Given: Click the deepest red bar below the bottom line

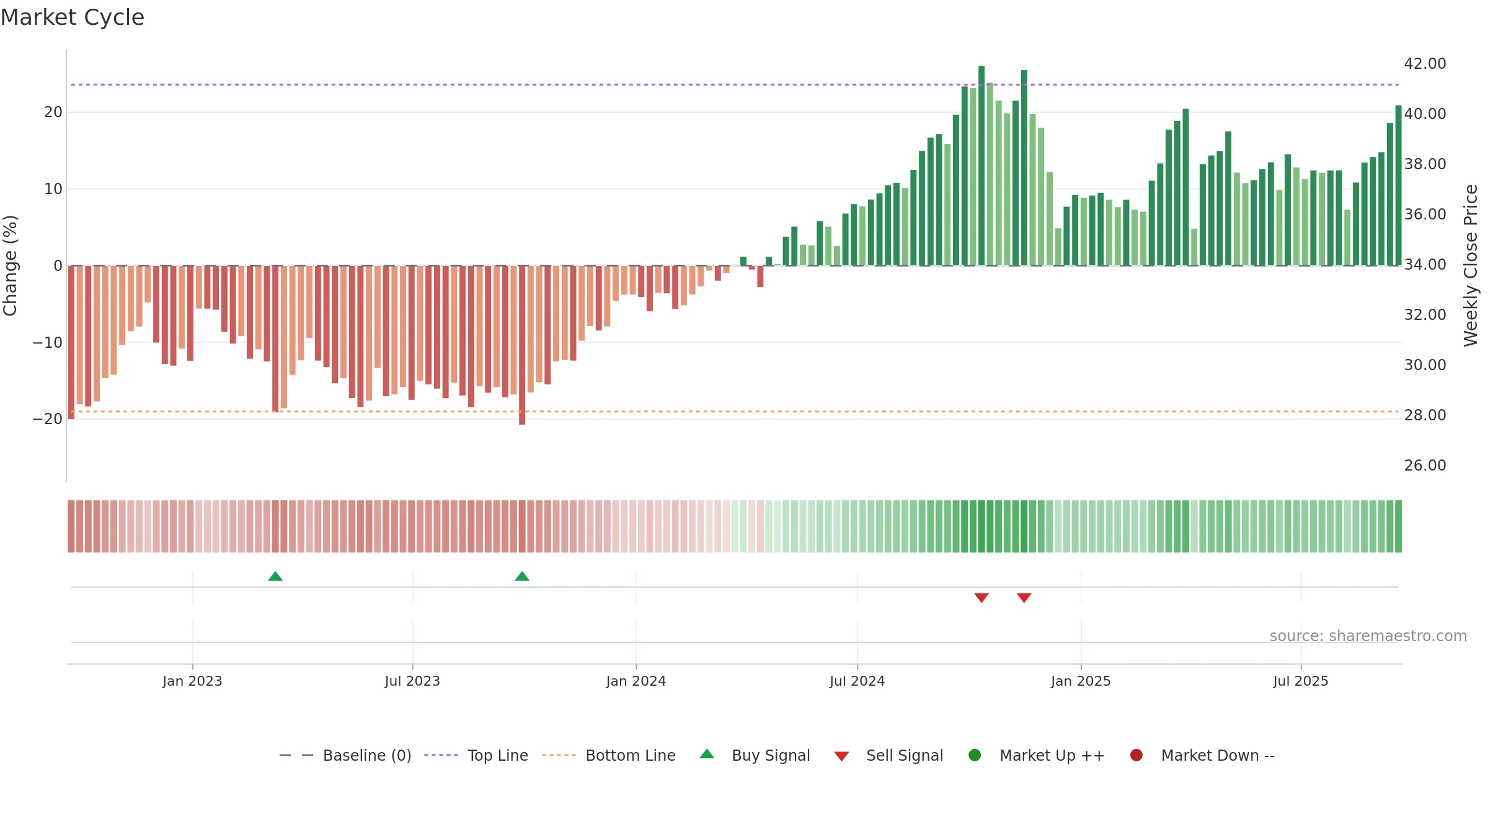Looking at the screenshot, I should point(522,345).
